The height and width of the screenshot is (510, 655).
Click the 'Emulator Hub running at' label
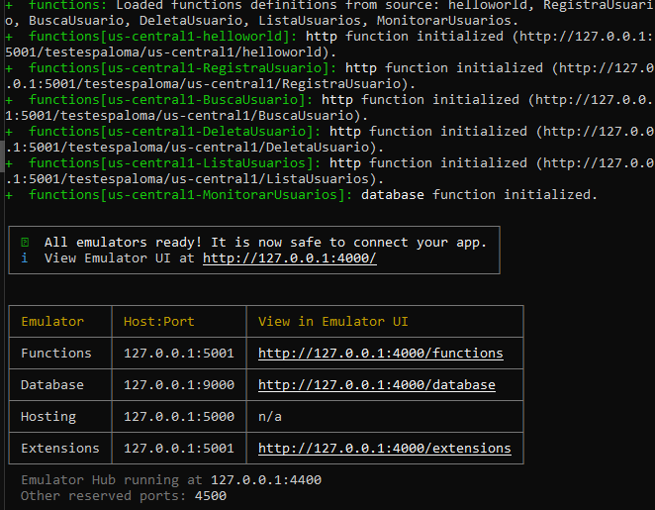pyautogui.click(x=112, y=480)
